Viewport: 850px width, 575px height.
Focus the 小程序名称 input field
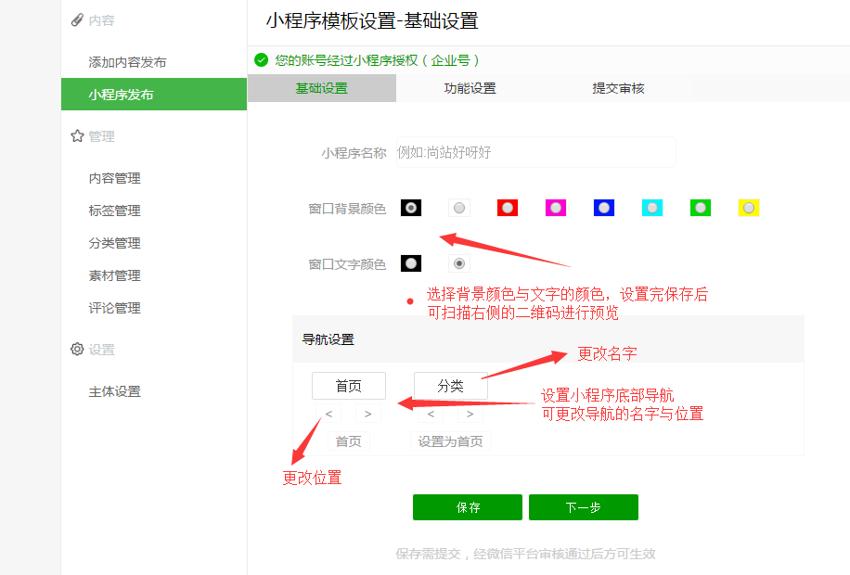(536, 152)
